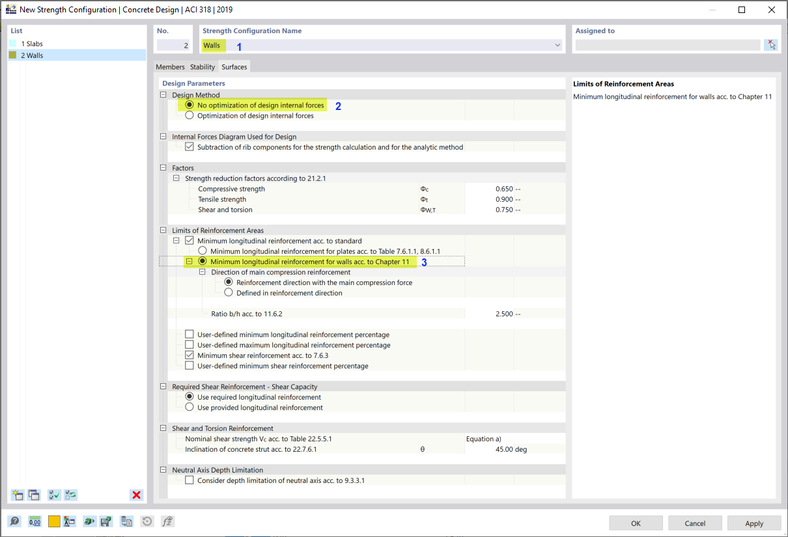Switch to the Surfaces tab
The width and height of the screenshot is (788, 537).
click(234, 67)
